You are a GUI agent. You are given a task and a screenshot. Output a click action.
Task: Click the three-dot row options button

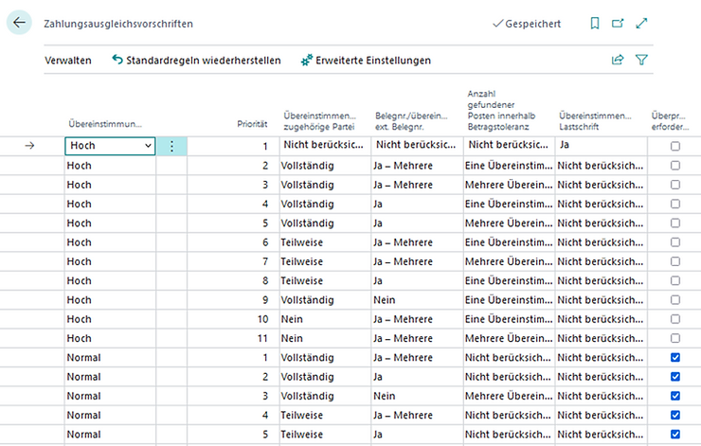point(171,146)
